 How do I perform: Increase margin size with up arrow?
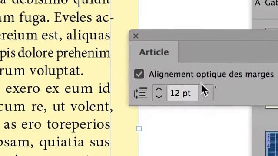pos(159,89)
